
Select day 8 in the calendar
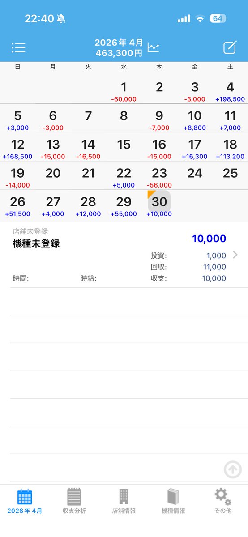click(124, 120)
